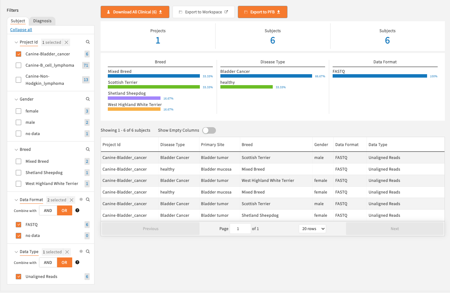Switch to the Diagnosis tab
Viewport: 450px width, 293px height.
(42, 21)
